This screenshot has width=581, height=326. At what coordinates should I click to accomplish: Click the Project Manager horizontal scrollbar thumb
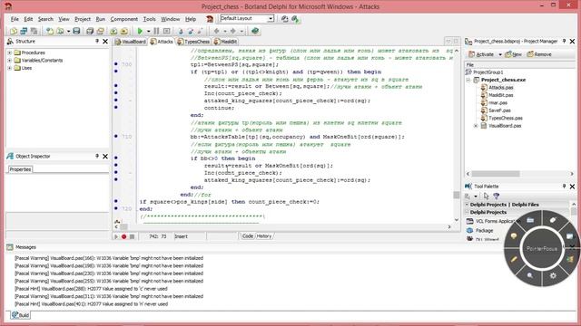click(496, 174)
